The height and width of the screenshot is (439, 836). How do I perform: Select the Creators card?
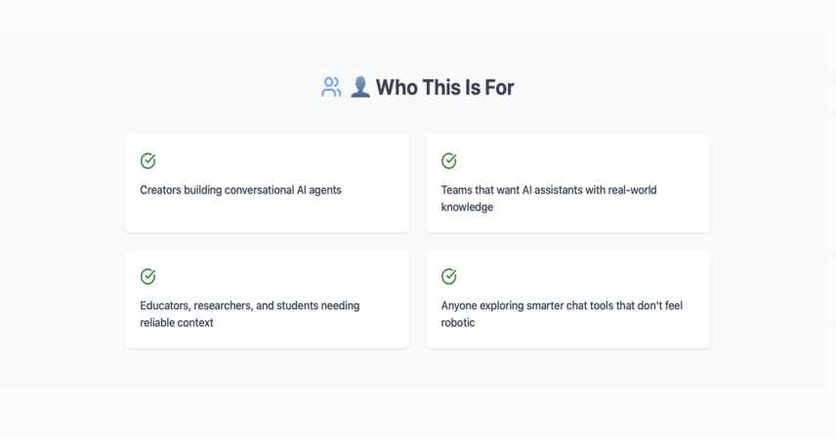pos(268,183)
